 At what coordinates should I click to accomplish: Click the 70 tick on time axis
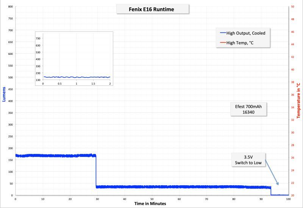[206, 199]
